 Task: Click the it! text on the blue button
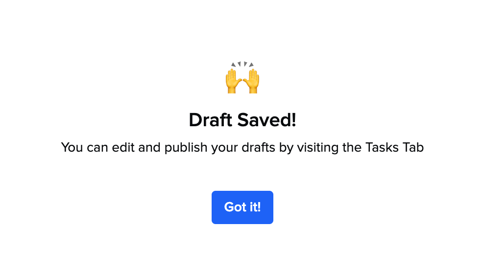pos(255,207)
